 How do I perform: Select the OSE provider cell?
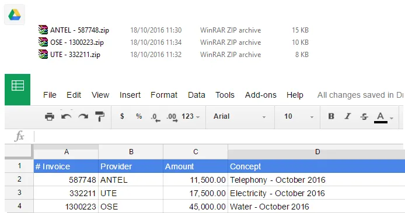(131, 206)
